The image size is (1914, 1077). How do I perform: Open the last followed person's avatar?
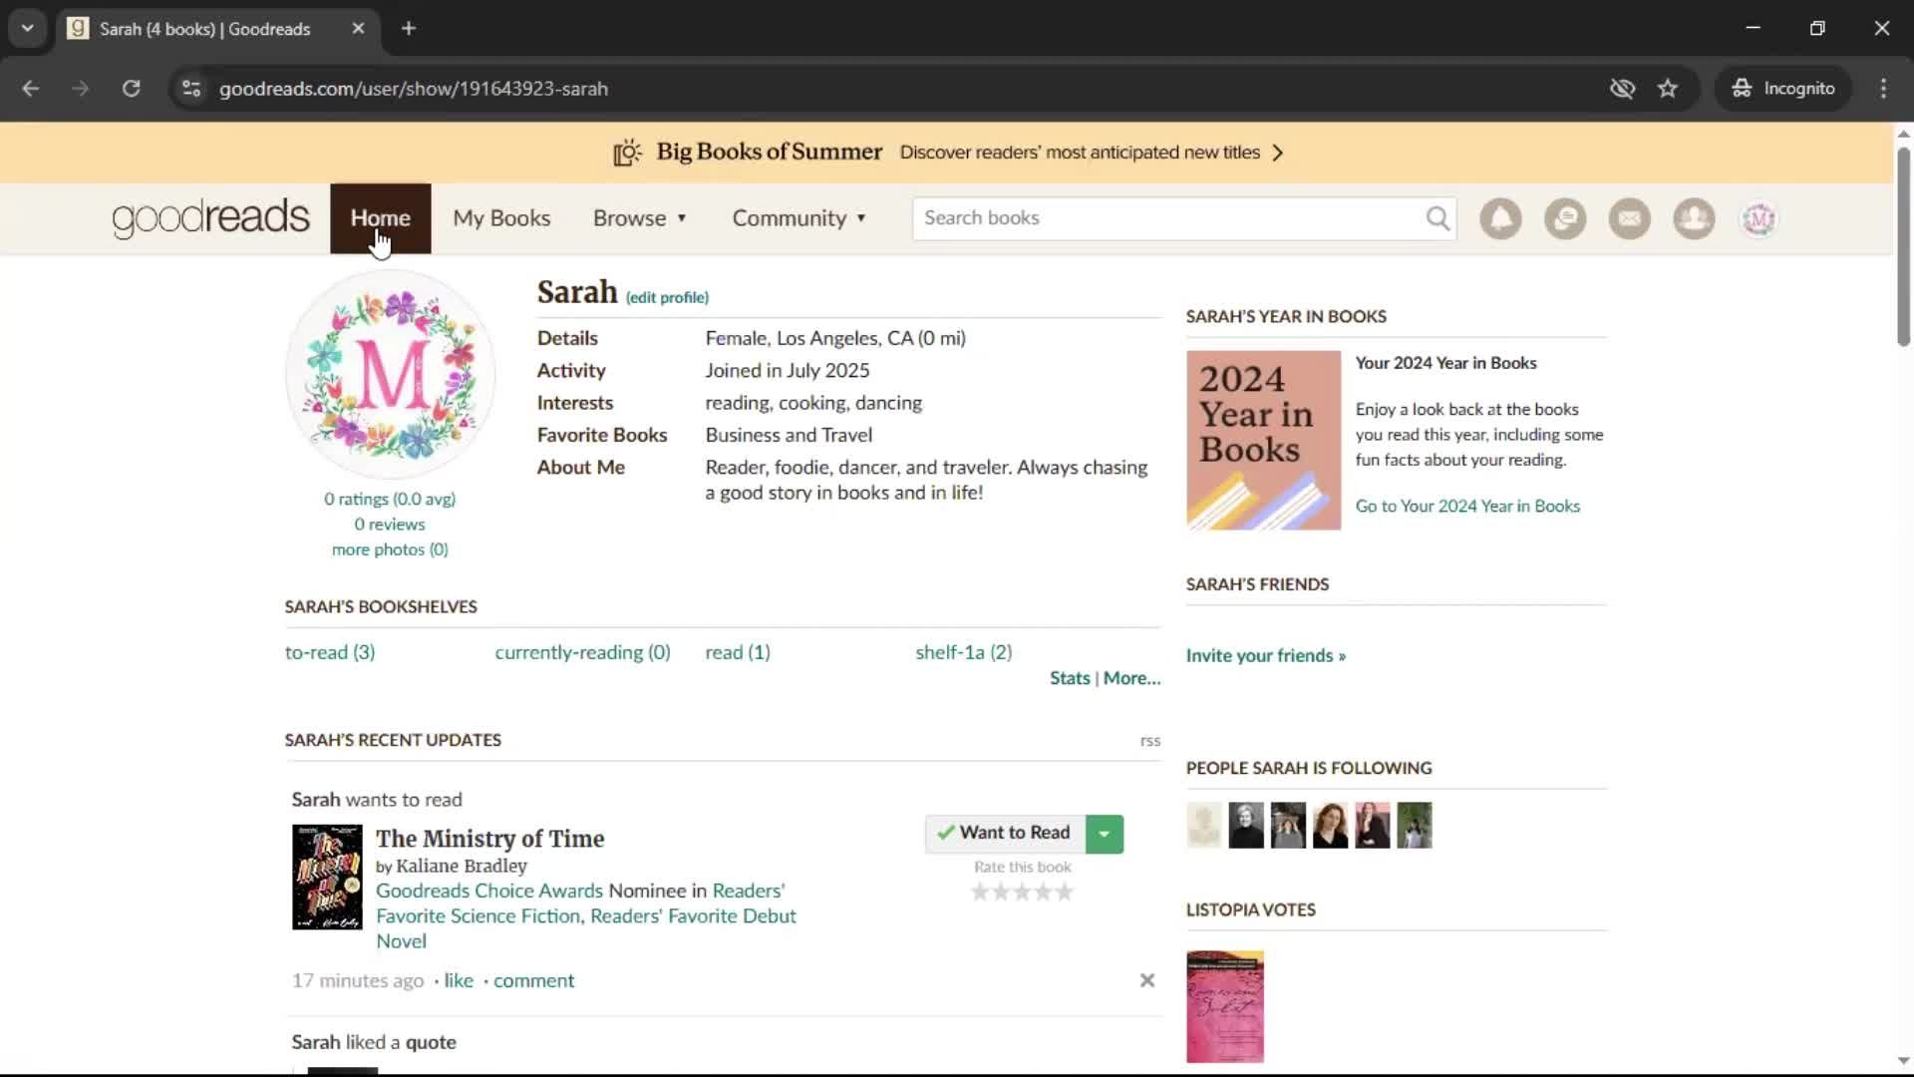click(x=1415, y=825)
